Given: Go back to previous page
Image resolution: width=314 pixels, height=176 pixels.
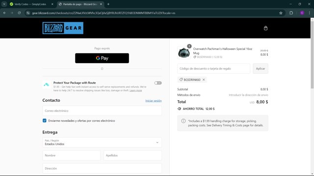Looking at the screenshot, I should (x=4, y=13).
